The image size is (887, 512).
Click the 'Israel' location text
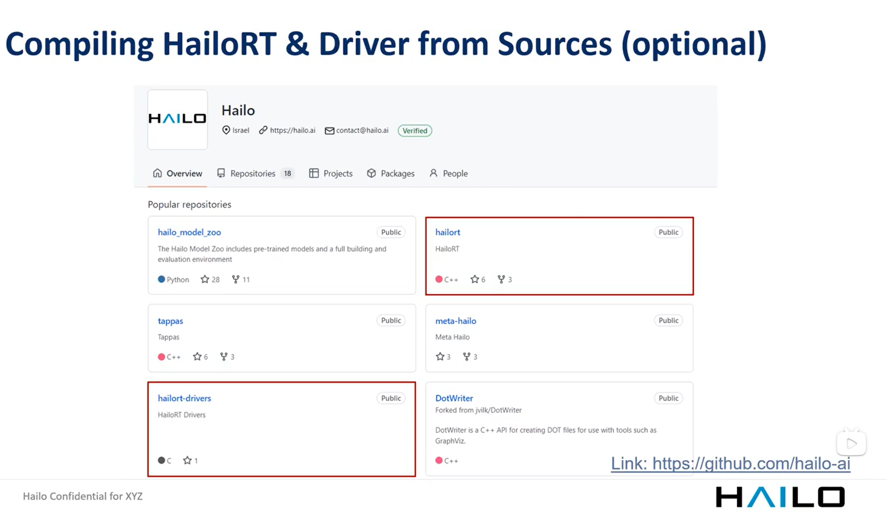click(241, 130)
